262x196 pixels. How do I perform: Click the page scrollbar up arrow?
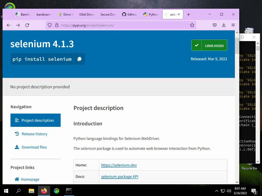tap(237, 33)
